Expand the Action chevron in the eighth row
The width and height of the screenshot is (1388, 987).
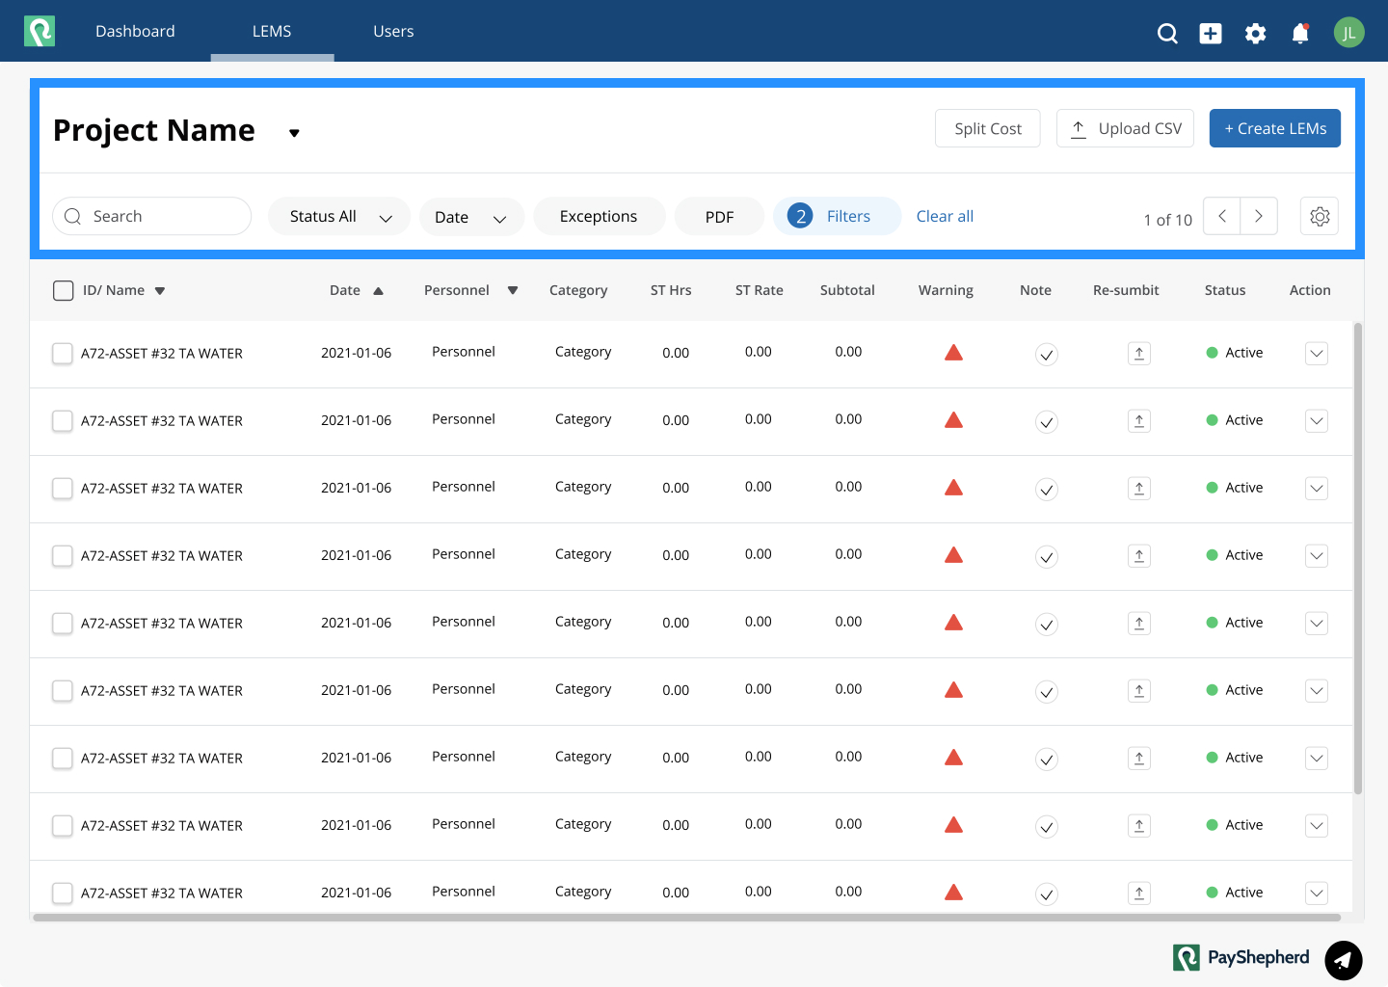point(1317,826)
